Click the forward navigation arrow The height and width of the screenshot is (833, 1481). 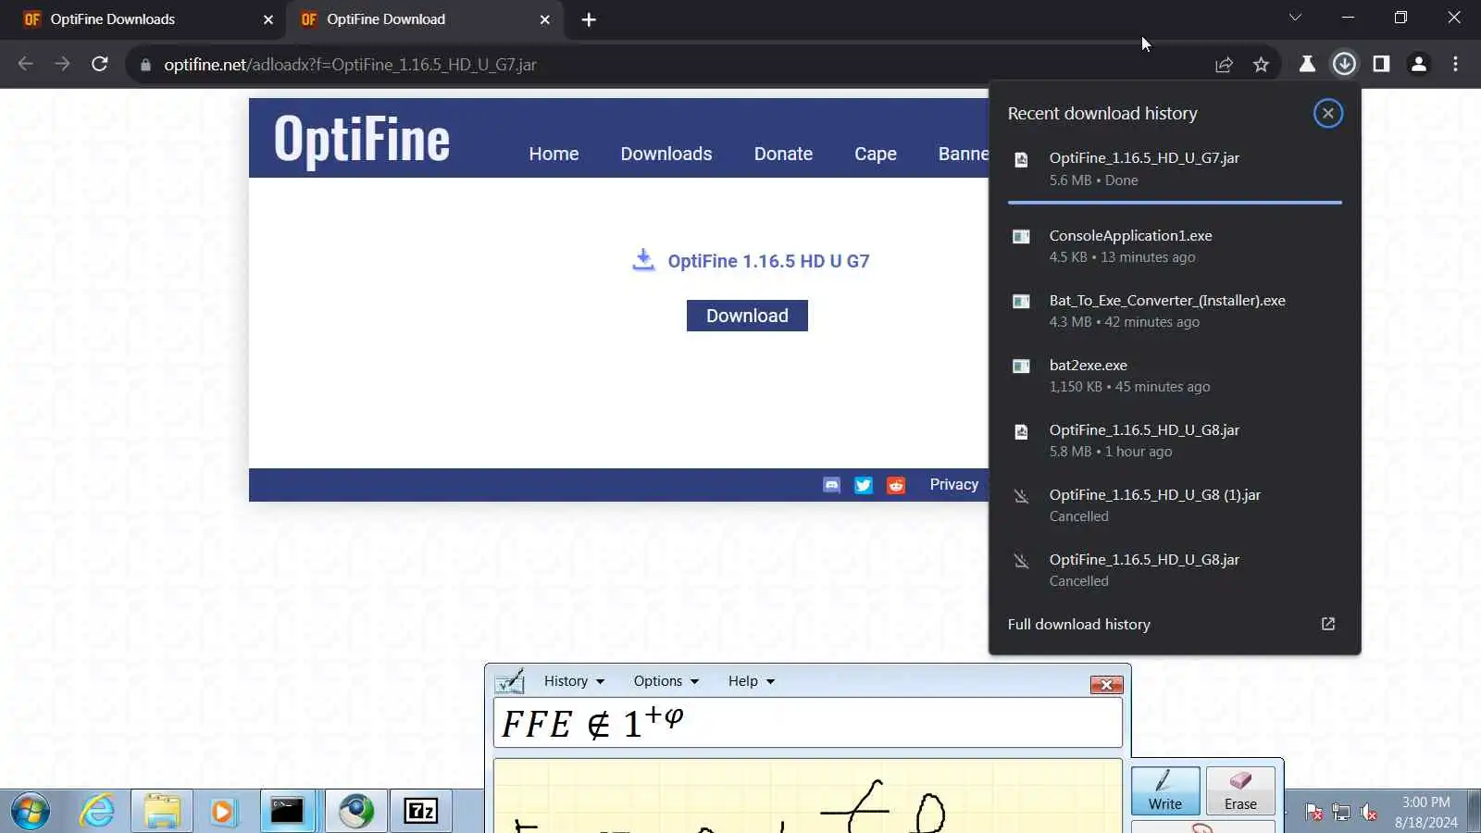(x=62, y=64)
